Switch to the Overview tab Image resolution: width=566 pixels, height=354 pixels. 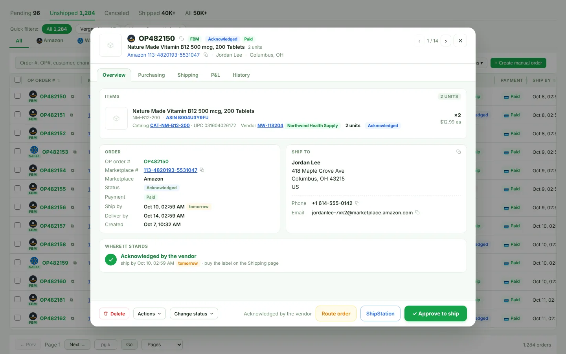click(114, 75)
